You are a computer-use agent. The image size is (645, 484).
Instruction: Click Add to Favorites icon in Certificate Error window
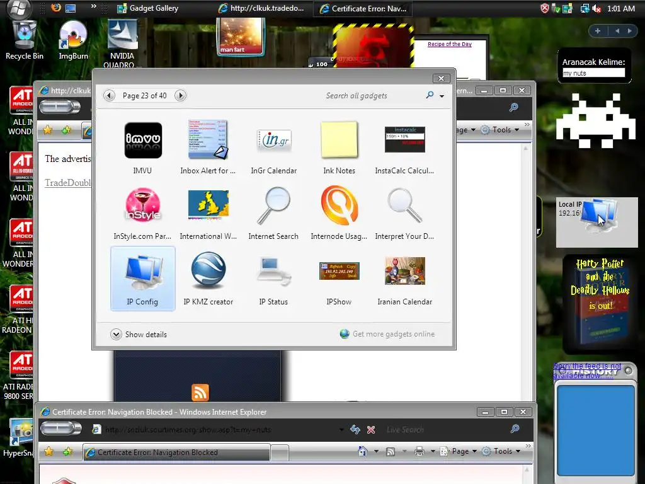tap(67, 451)
